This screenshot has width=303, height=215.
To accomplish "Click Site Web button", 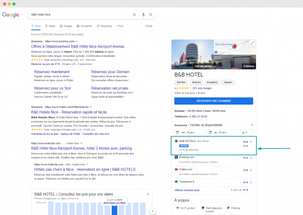I will (x=181, y=83).
